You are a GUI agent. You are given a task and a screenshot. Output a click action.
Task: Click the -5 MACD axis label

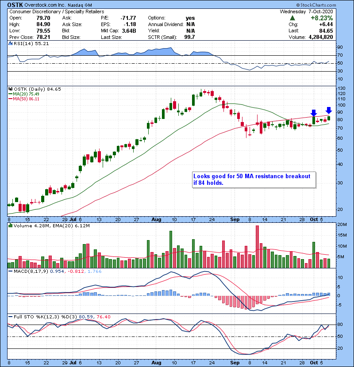[x=339, y=305]
